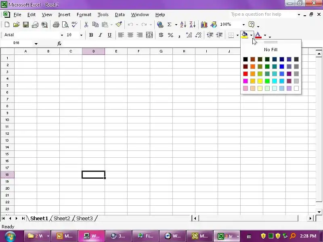
Task: Choose No Fill in the color palette
Action: [271, 50]
